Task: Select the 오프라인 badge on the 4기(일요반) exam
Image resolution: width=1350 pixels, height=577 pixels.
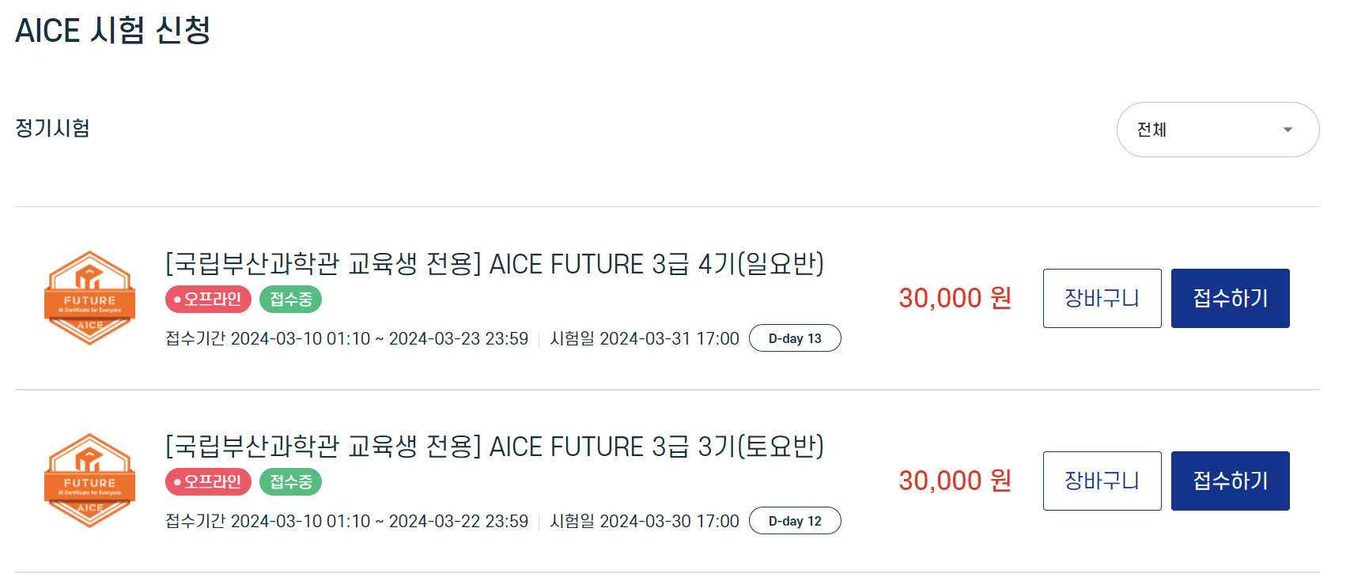Action: (x=207, y=299)
